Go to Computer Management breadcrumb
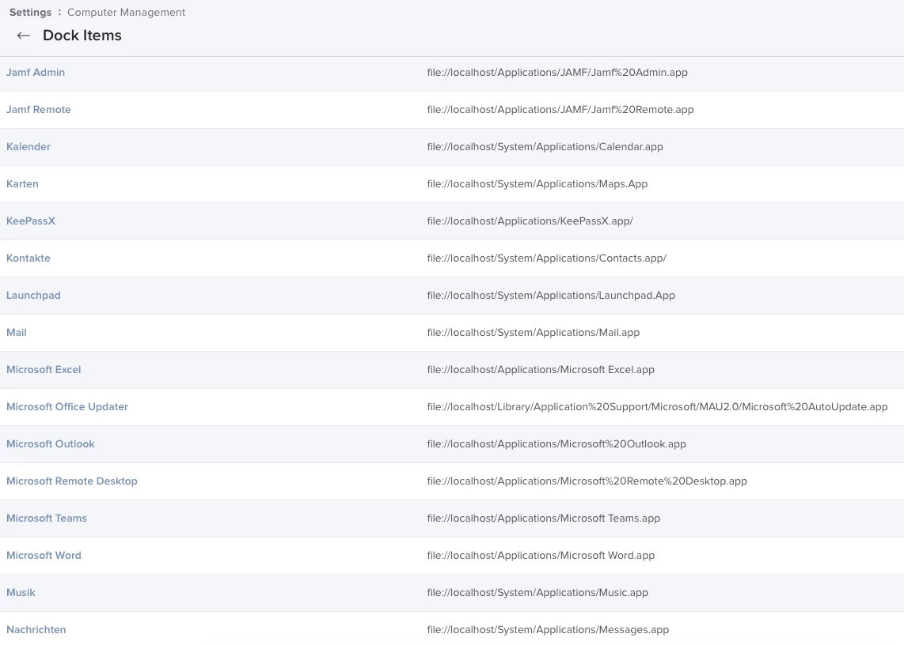This screenshot has height=645, width=904. (127, 12)
